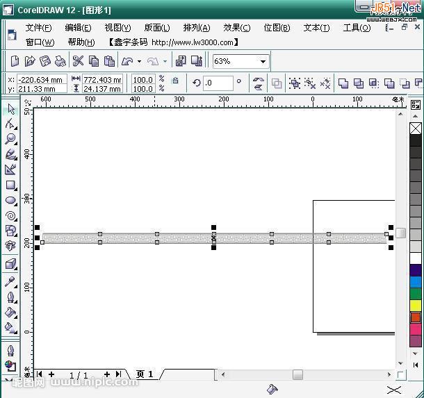Choose the Text tool

pyautogui.click(x=10, y=246)
